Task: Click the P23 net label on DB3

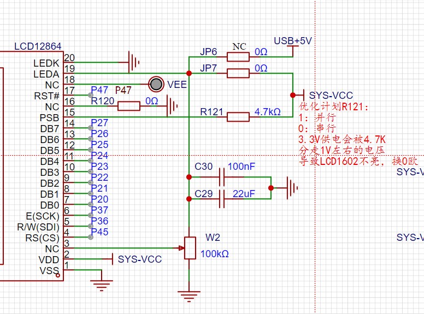Action: 99,167
